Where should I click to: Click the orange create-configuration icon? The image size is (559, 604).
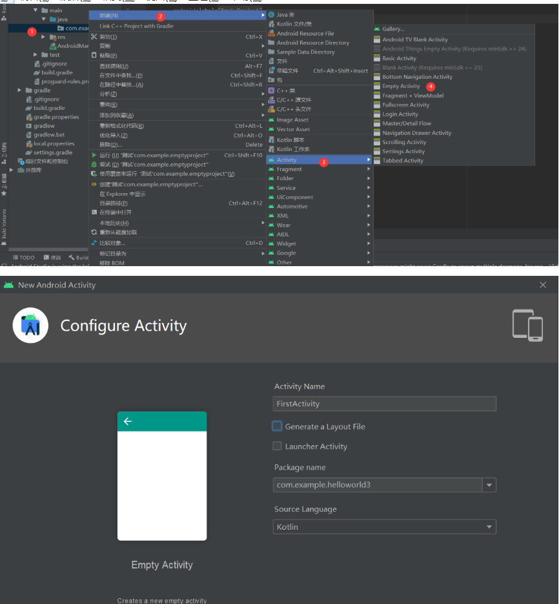[x=94, y=185]
